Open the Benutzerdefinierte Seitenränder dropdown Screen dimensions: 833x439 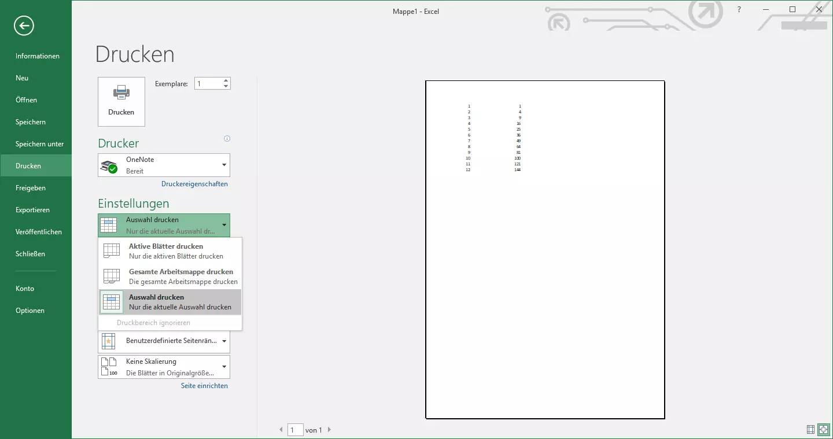(224, 341)
